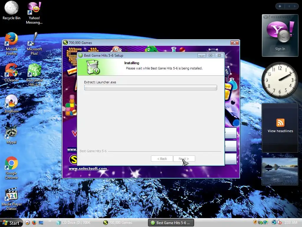Click the muted volume tray icon
Viewport: 302px width, 227px height.
coord(279,222)
